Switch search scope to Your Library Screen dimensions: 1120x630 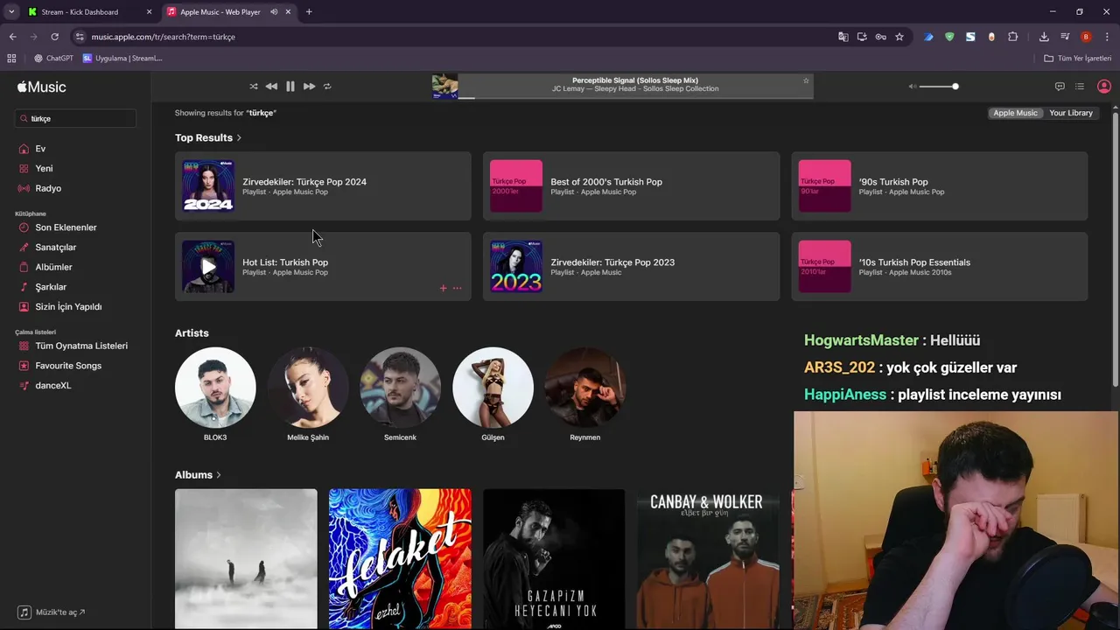coord(1071,113)
